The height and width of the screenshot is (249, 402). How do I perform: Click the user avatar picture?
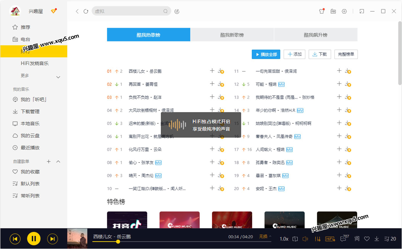click(x=15, y=11)
